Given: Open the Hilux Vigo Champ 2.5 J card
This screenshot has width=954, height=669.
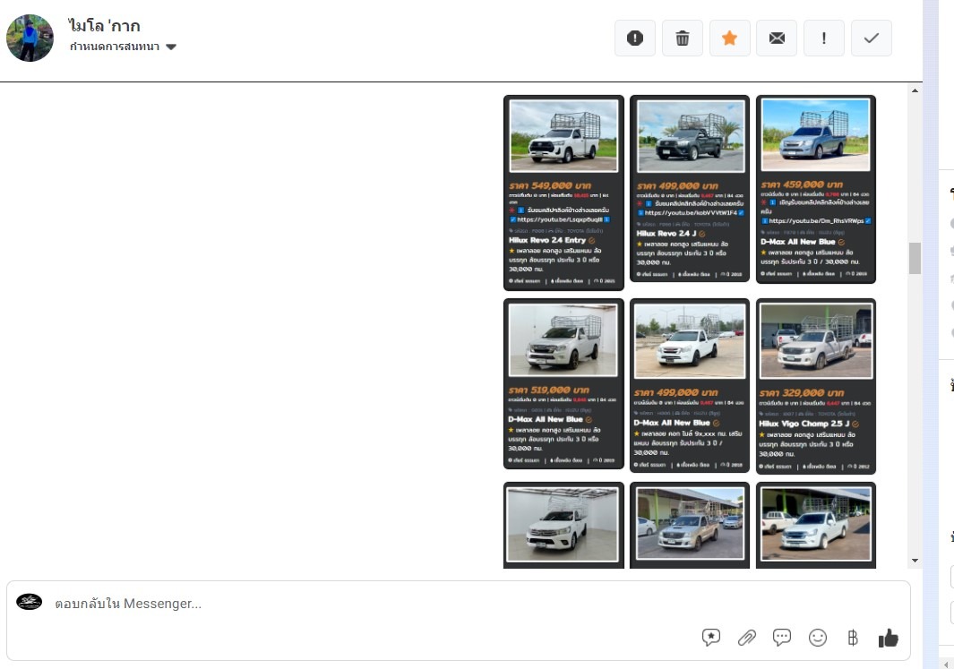Looking at the screenshot, I should click(815, 385).
